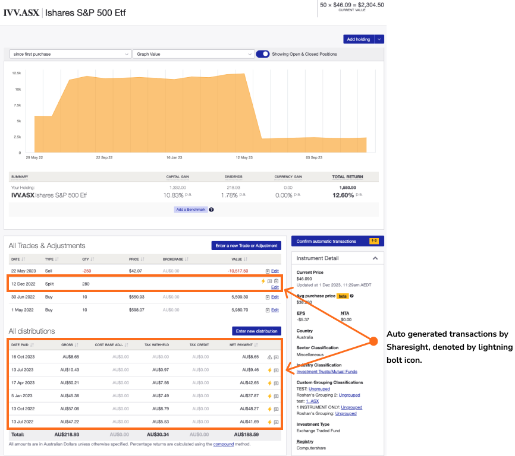
Task: Open comment icon for 17 Apr 2023 distribution
Action: 276,383
